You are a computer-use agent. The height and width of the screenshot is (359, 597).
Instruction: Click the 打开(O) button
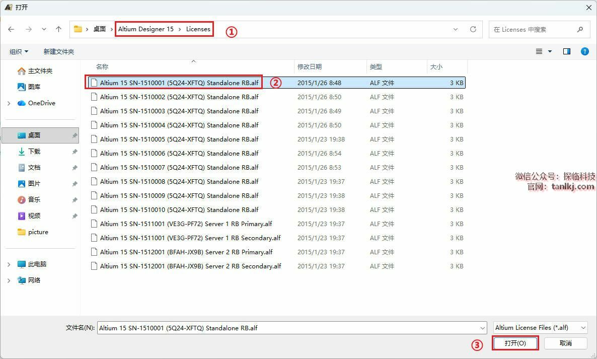[515, 343]
